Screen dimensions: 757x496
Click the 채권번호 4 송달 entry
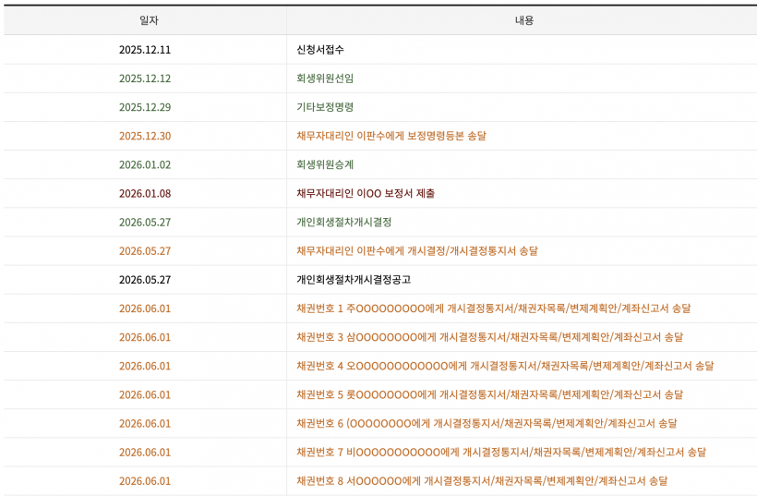pos(505,366)
